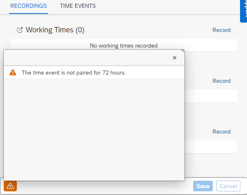
Task: Click the Working Times clock icon
Action: (20, 30)
